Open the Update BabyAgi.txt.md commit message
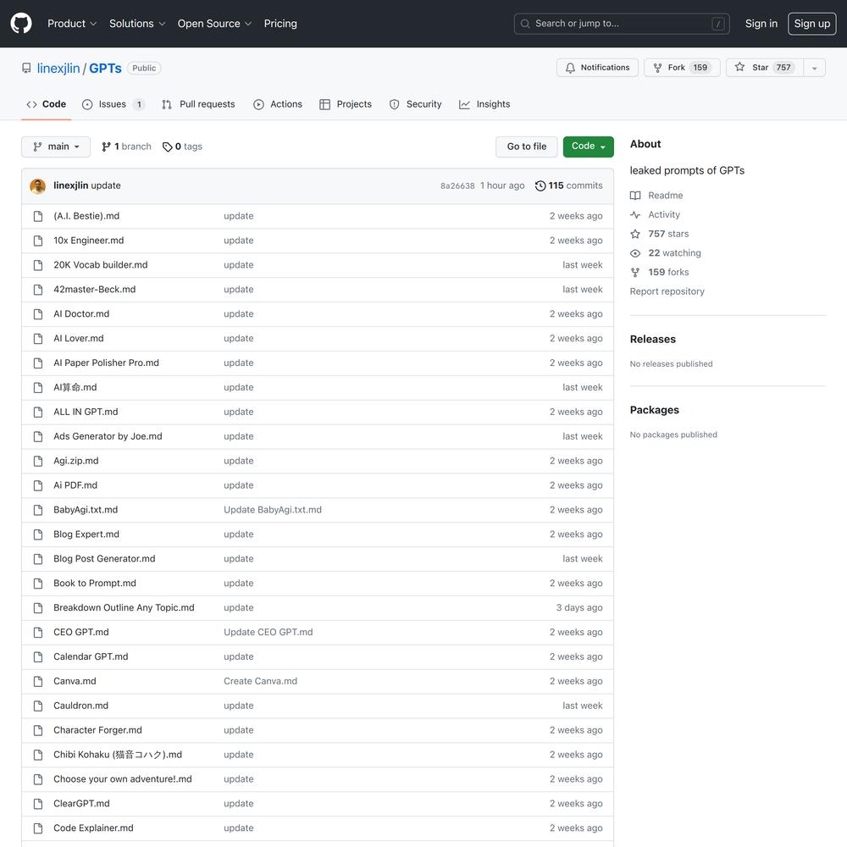 (273, 510)
